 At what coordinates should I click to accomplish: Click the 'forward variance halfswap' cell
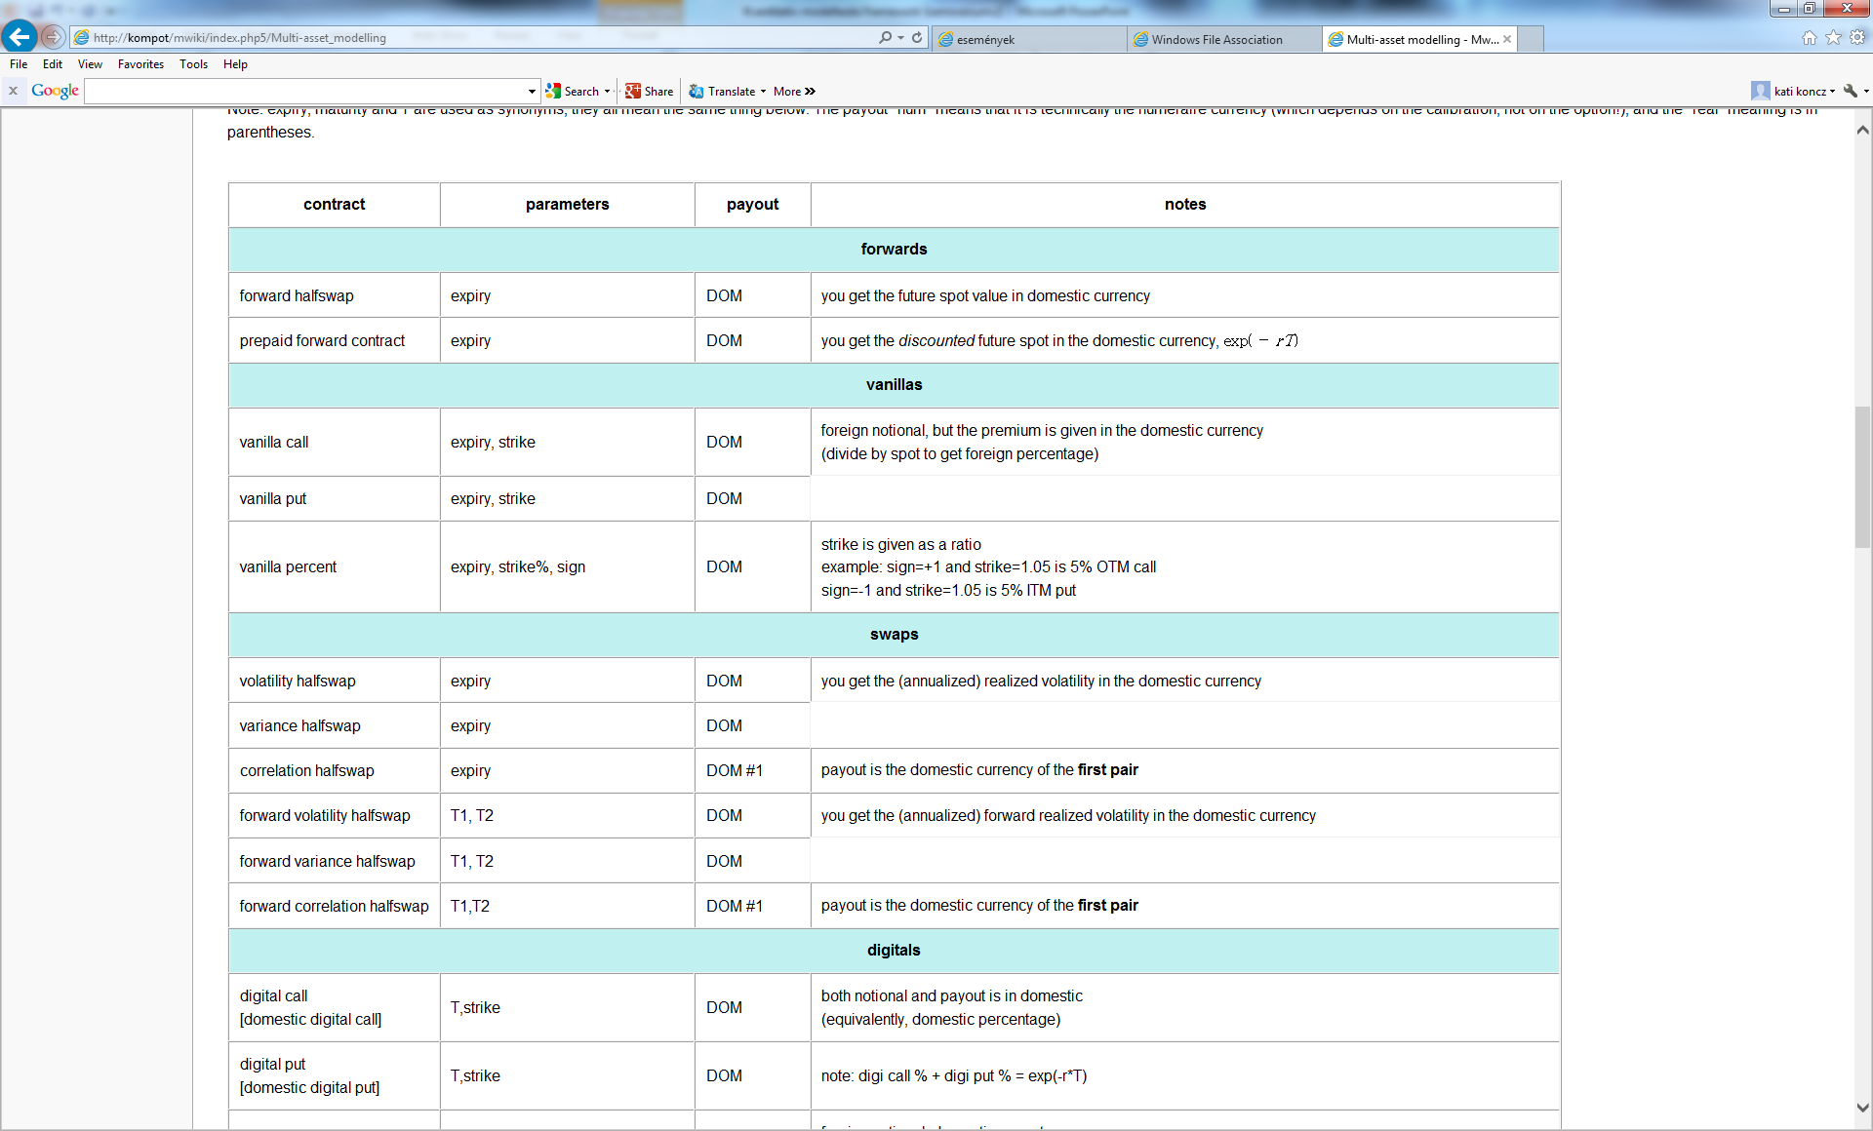click(x=335, y=861)
